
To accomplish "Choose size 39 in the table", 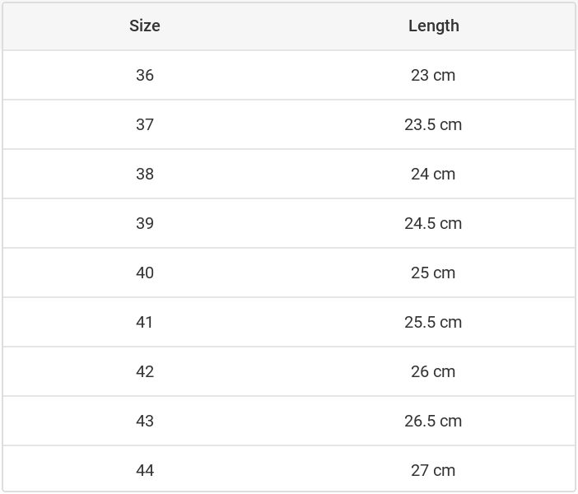I will (145, 223).
